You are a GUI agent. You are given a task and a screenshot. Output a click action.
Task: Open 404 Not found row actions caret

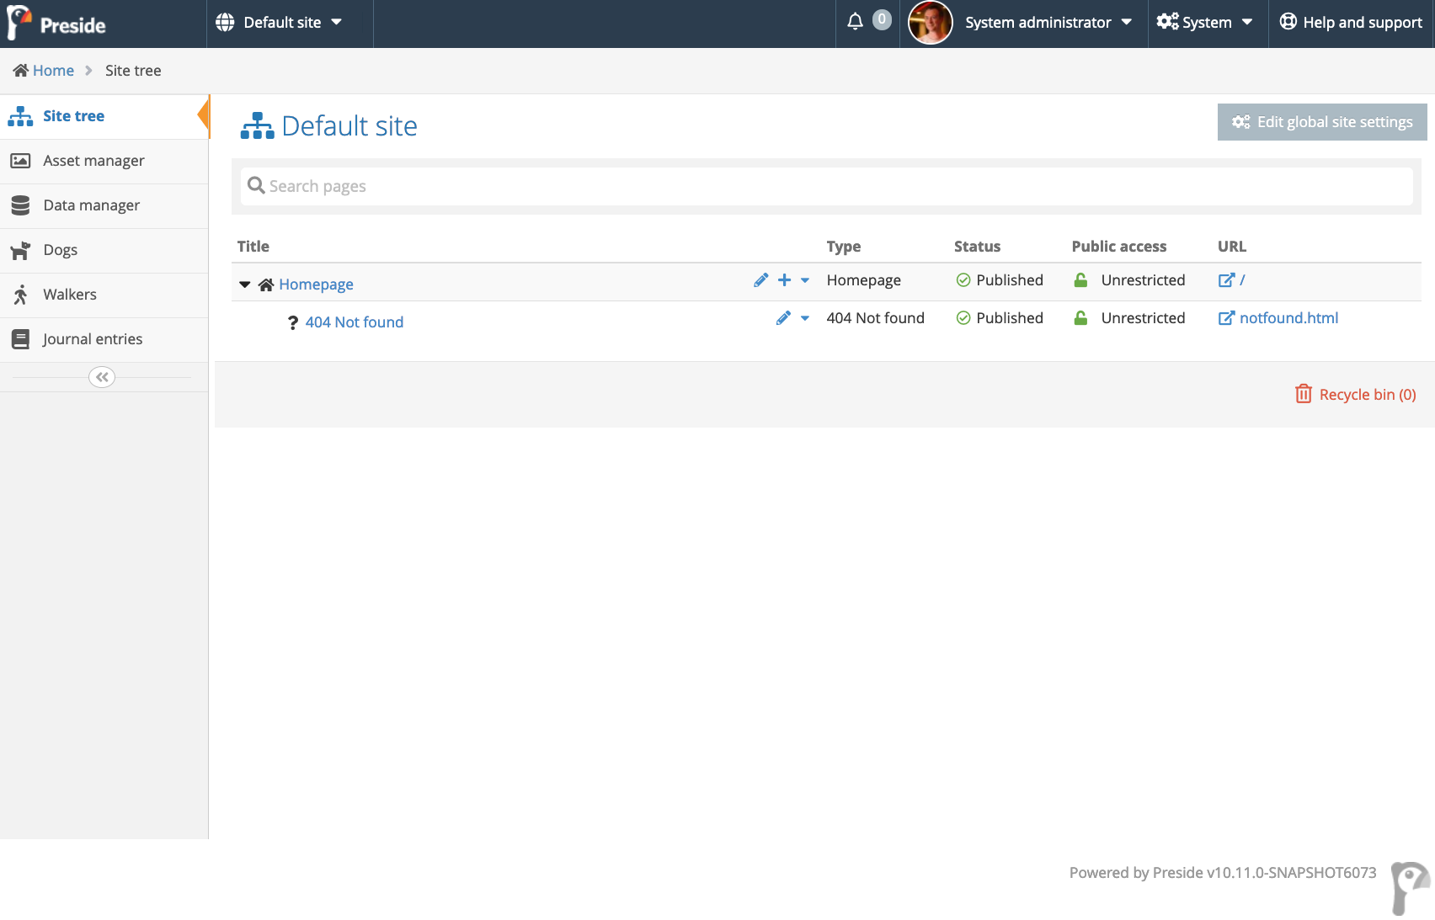(805, 318)
